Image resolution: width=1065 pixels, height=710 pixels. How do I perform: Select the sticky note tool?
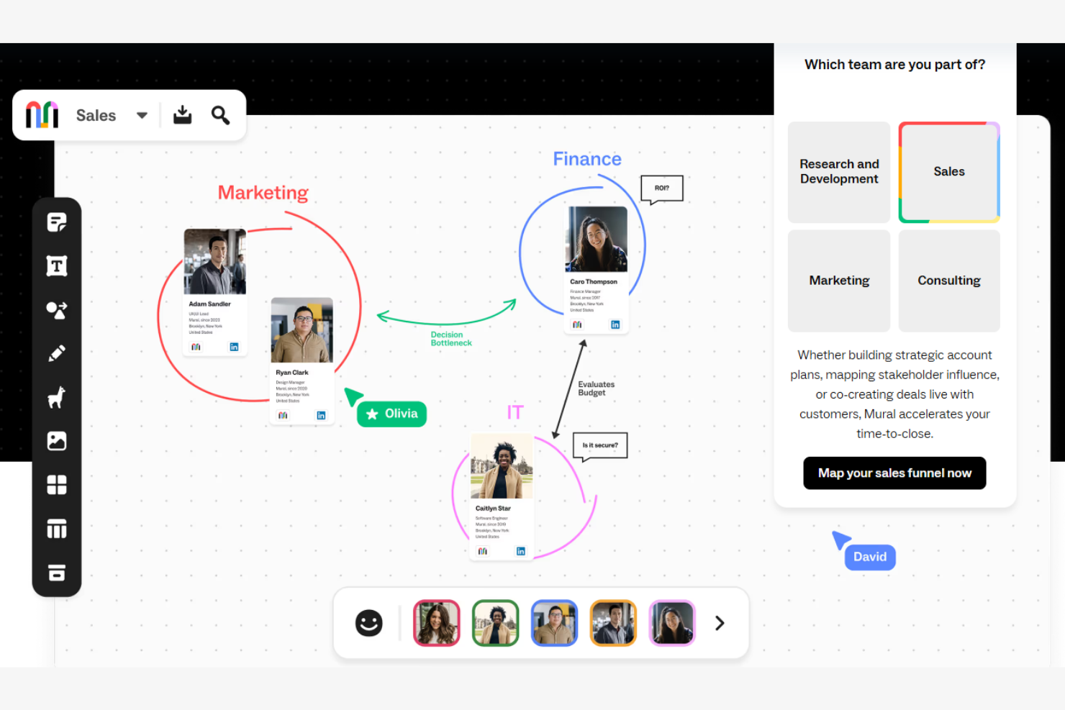tap(57, 222)
